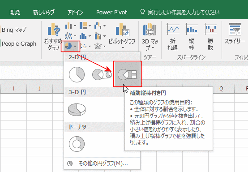Image resolution: width=248 pixels, height=172 pixels.
Task: Expand the pie chart dropdown arrow
Action: pos(75,47)
